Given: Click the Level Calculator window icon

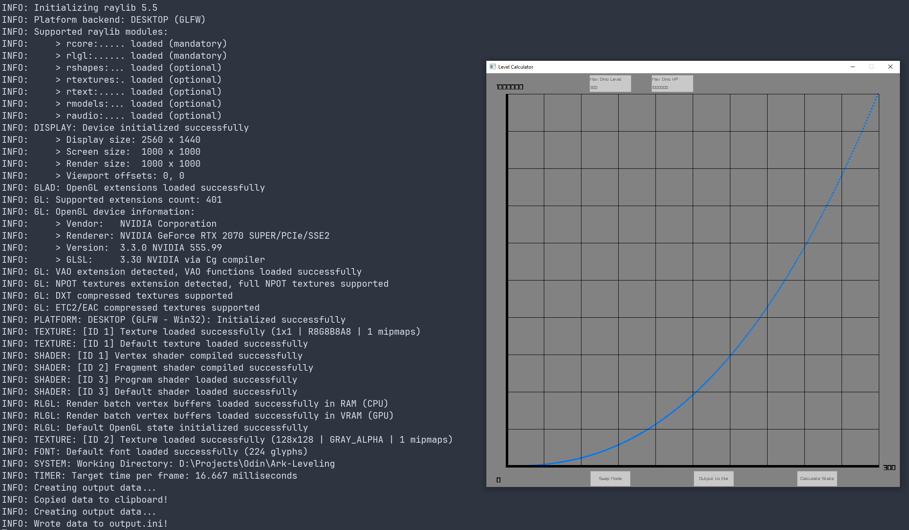Looking at the screenshot, I should tap(493, 67).
